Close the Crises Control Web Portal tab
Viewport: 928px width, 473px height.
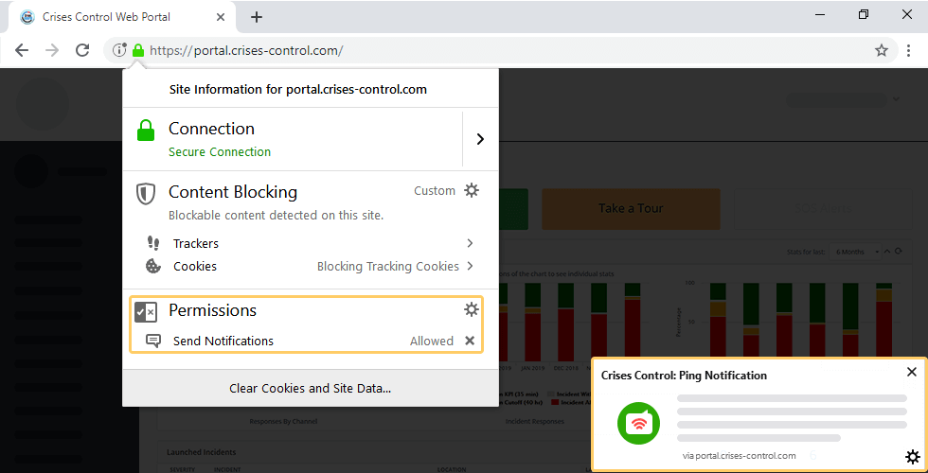coord(220,17)
